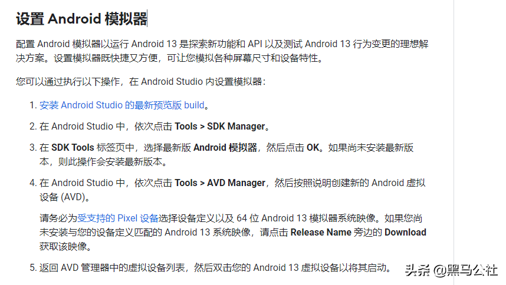The height and width of the screenshot is (285, 506).
Task: Click the step 2 number in the list
Action: tap(33, 126)
